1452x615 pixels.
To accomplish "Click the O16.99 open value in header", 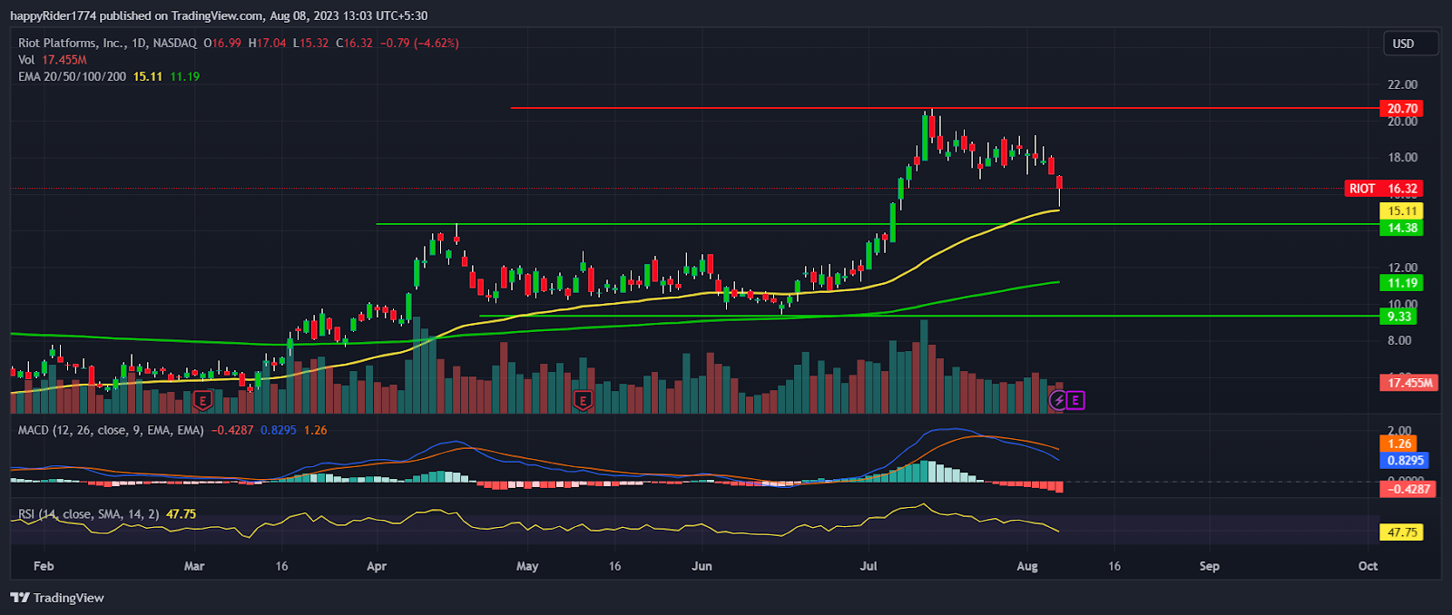I will click(222, 43).
